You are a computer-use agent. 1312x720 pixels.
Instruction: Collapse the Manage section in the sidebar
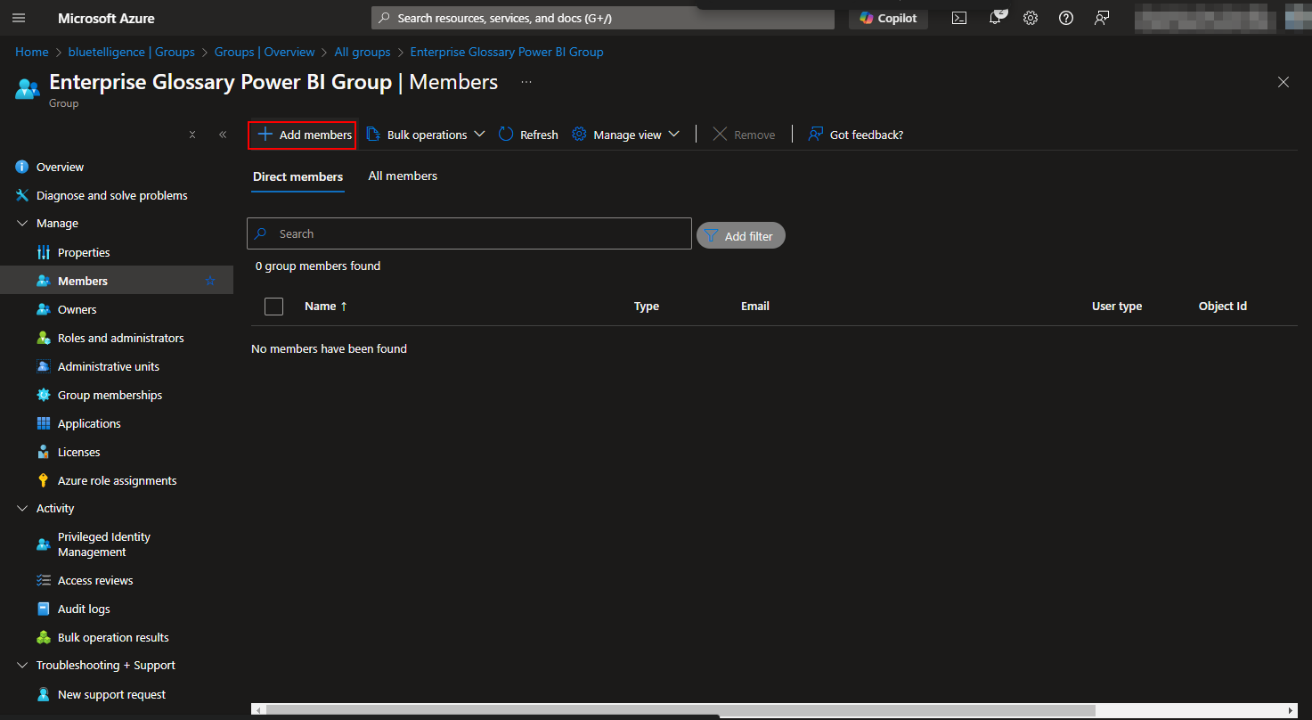pyautogui.click(x=23, y=223)
